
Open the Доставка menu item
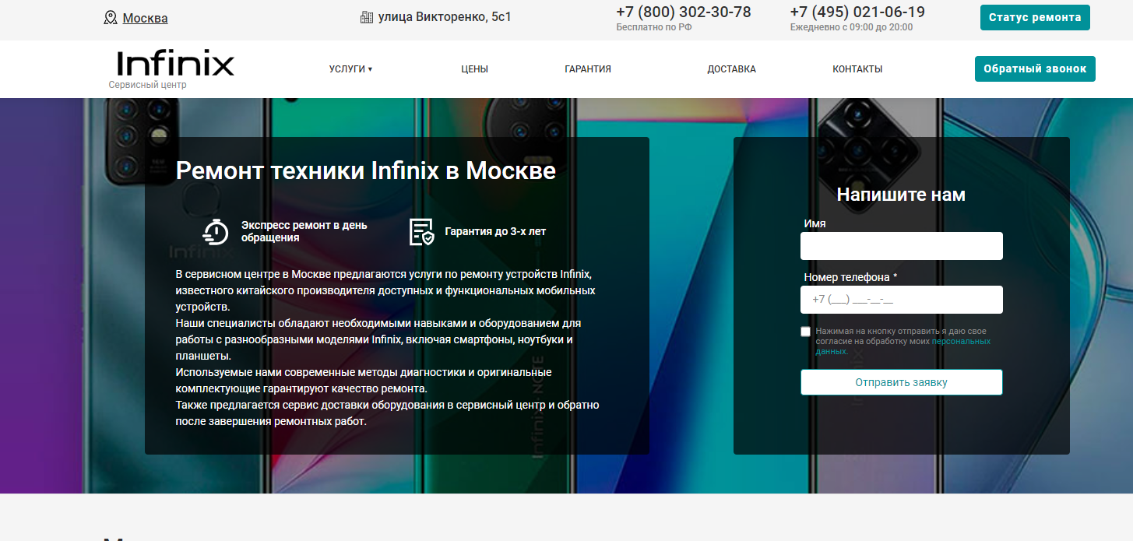click(731, 69)
